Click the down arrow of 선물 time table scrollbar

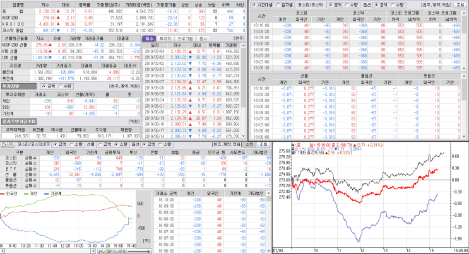click(464, 136)
